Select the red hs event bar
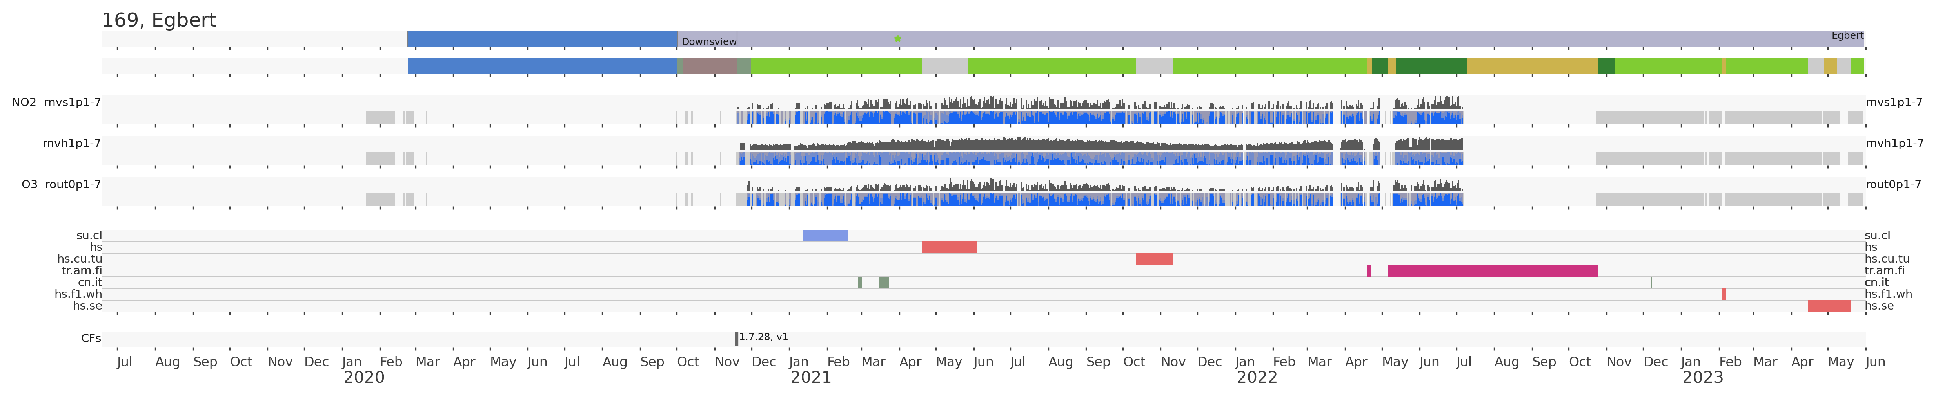This screenshot has width=1936, height=398. [949, 247]
